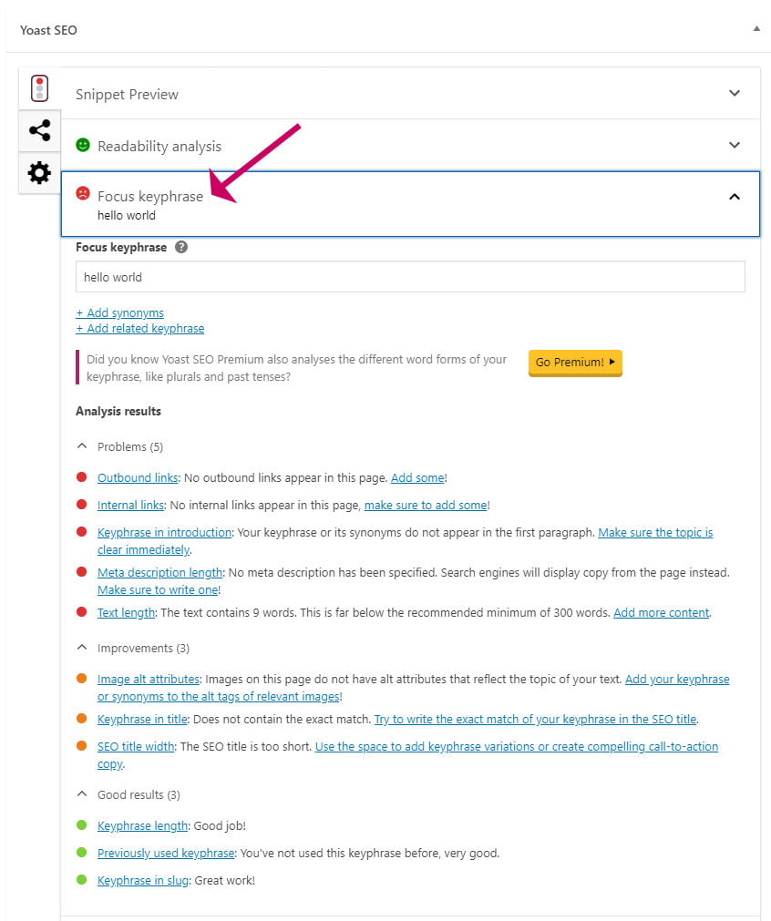Click 'Make sure to write one' link
The width and height of the screenshot is (771, 921).
[158, 589]
